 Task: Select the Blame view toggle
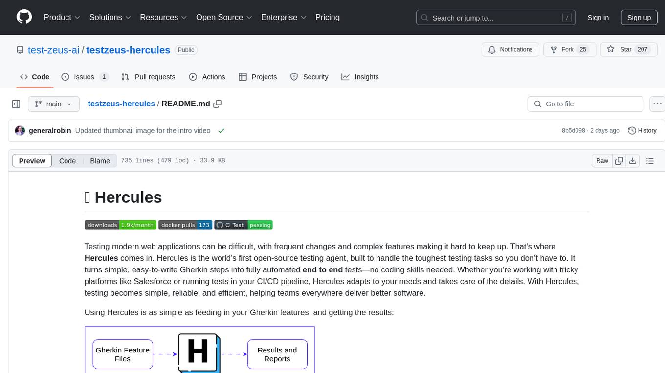(x=100, y=161)
